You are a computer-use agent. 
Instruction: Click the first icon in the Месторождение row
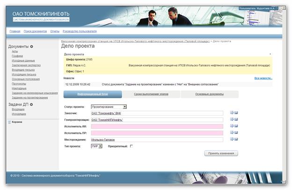click(x=232, y=139)
